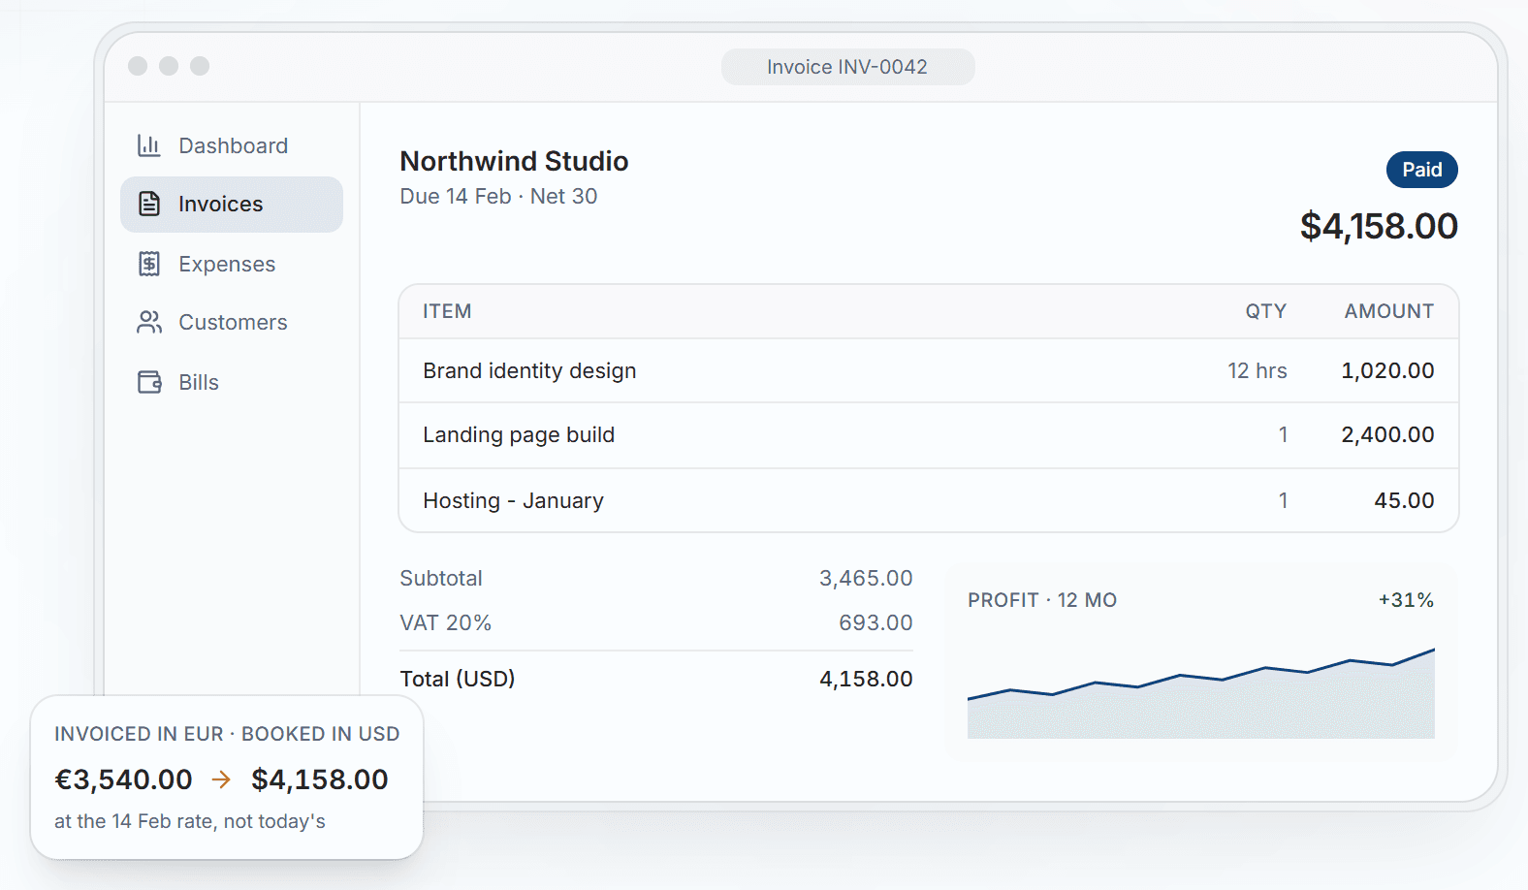Click the 45.00 amount cell
This screenshot has height=890, width=1528.
pyautogui.click(x=1404, y=500)
